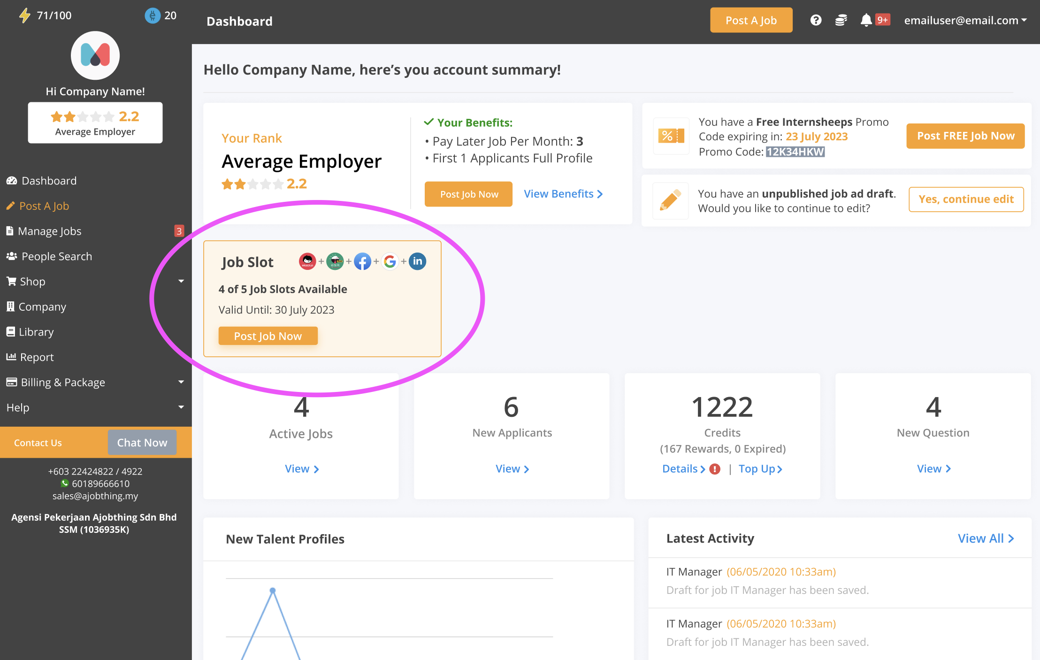Expand the Help submenu arrow
The height and width of the screenshot is (660, 1040).
click(x=181, y=407)
